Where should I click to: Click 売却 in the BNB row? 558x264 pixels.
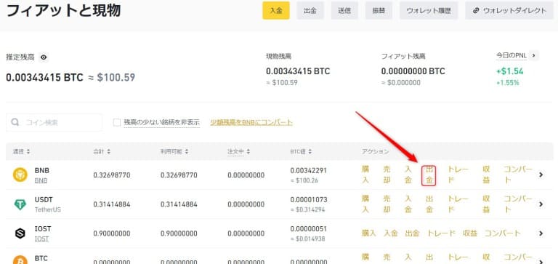387,175
